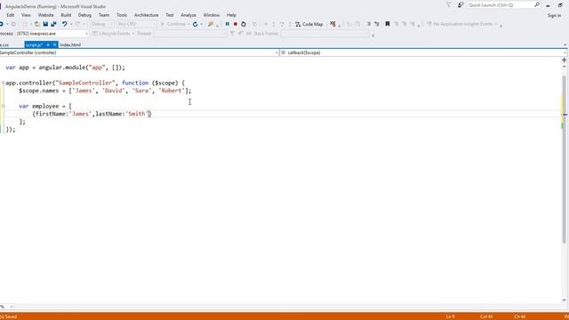The image size is (569, 320).
Task: Click the Step Into debug icon
Action: (274, 24)
